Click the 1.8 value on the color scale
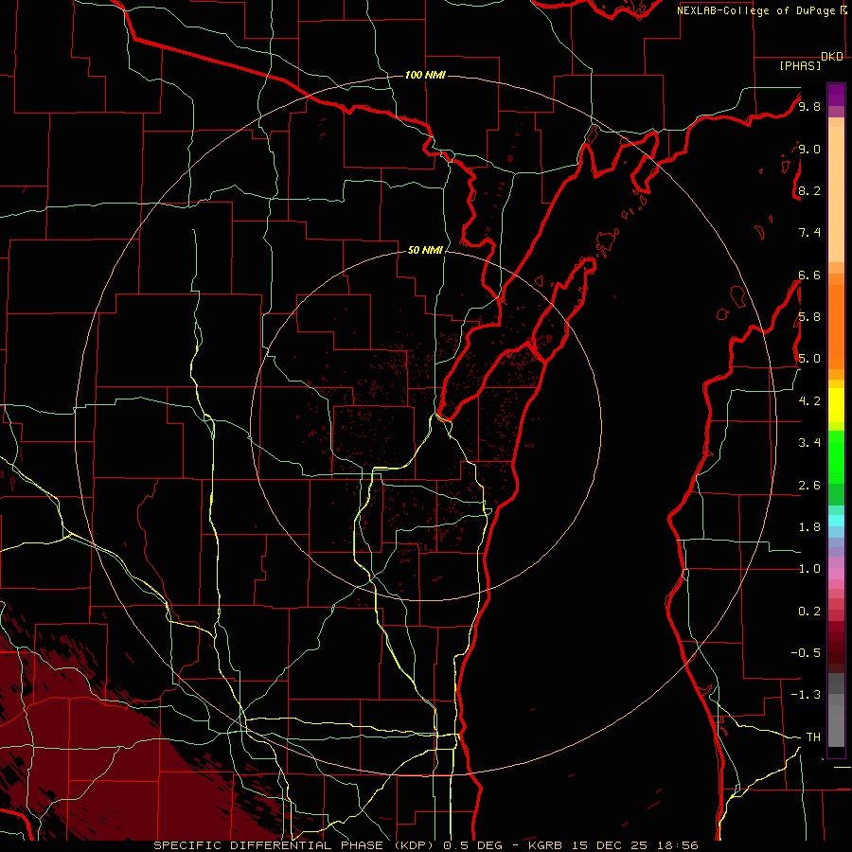 809,527
